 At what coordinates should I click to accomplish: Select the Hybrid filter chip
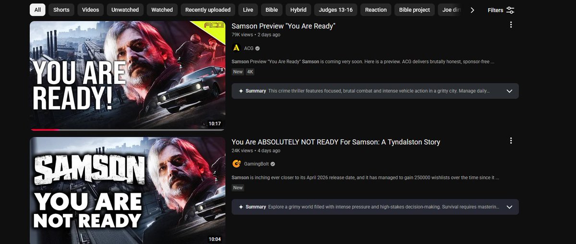click(x=299, y=10)
